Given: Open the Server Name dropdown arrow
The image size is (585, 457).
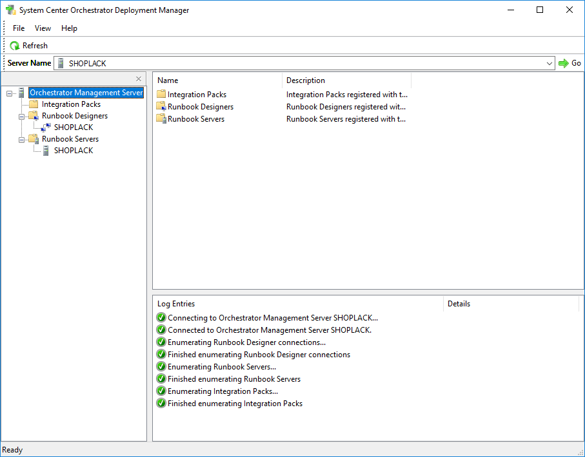Looking at the screenshot, I should pyautogui.click(x=549, y=63).
